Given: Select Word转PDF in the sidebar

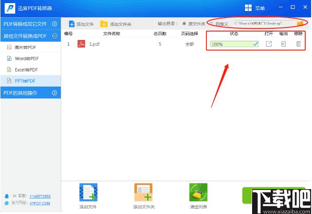Looking at the screenshot, I should (x=31, y=59).
